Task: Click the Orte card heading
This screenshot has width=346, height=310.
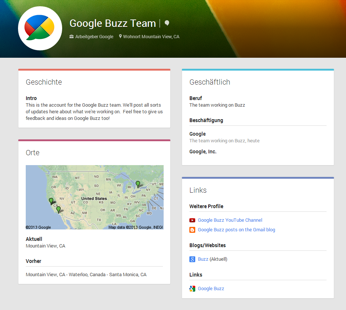Action: coord(33,153)
